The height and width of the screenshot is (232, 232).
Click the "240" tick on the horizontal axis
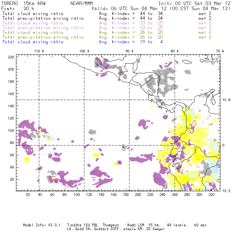coord(162,195)
